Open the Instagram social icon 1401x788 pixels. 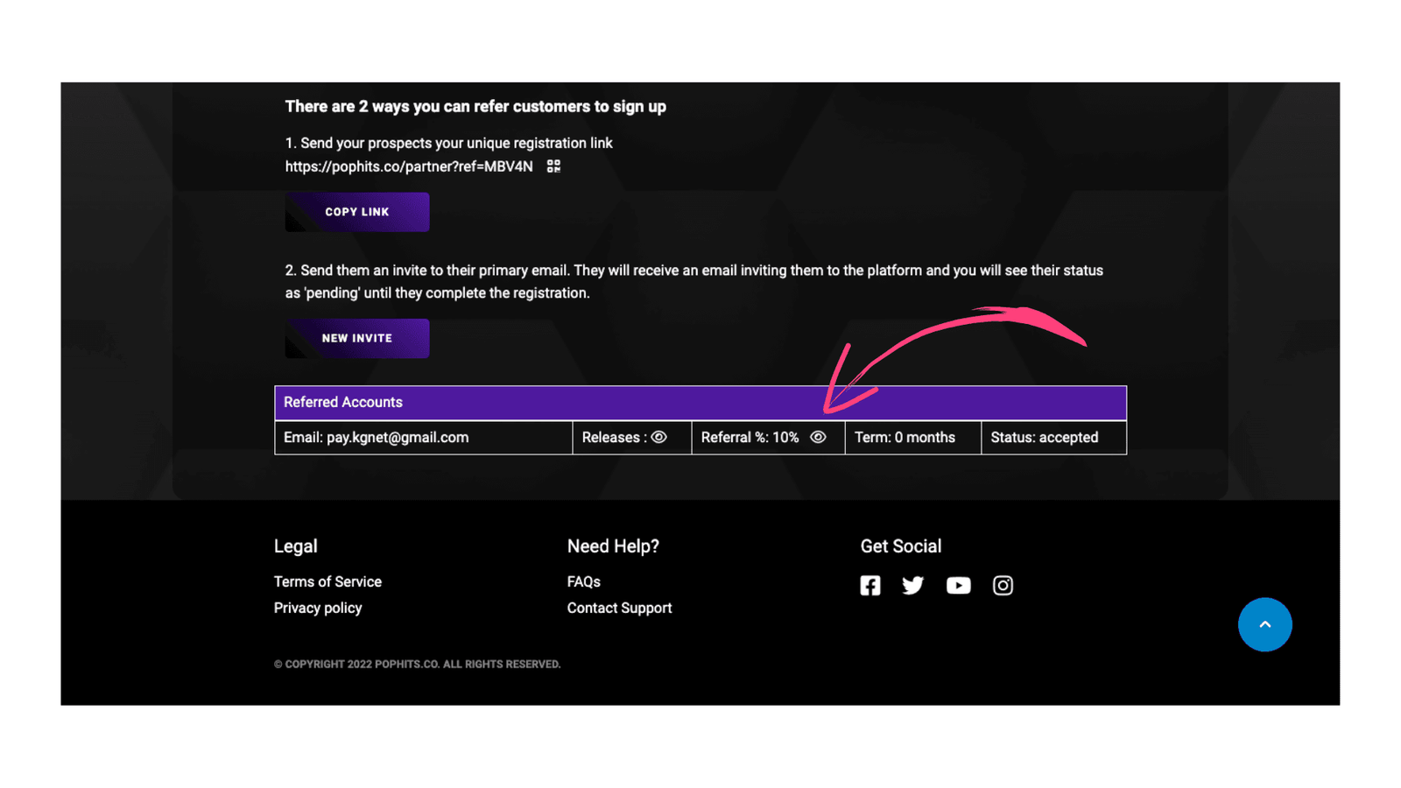tap(1003, 585)
